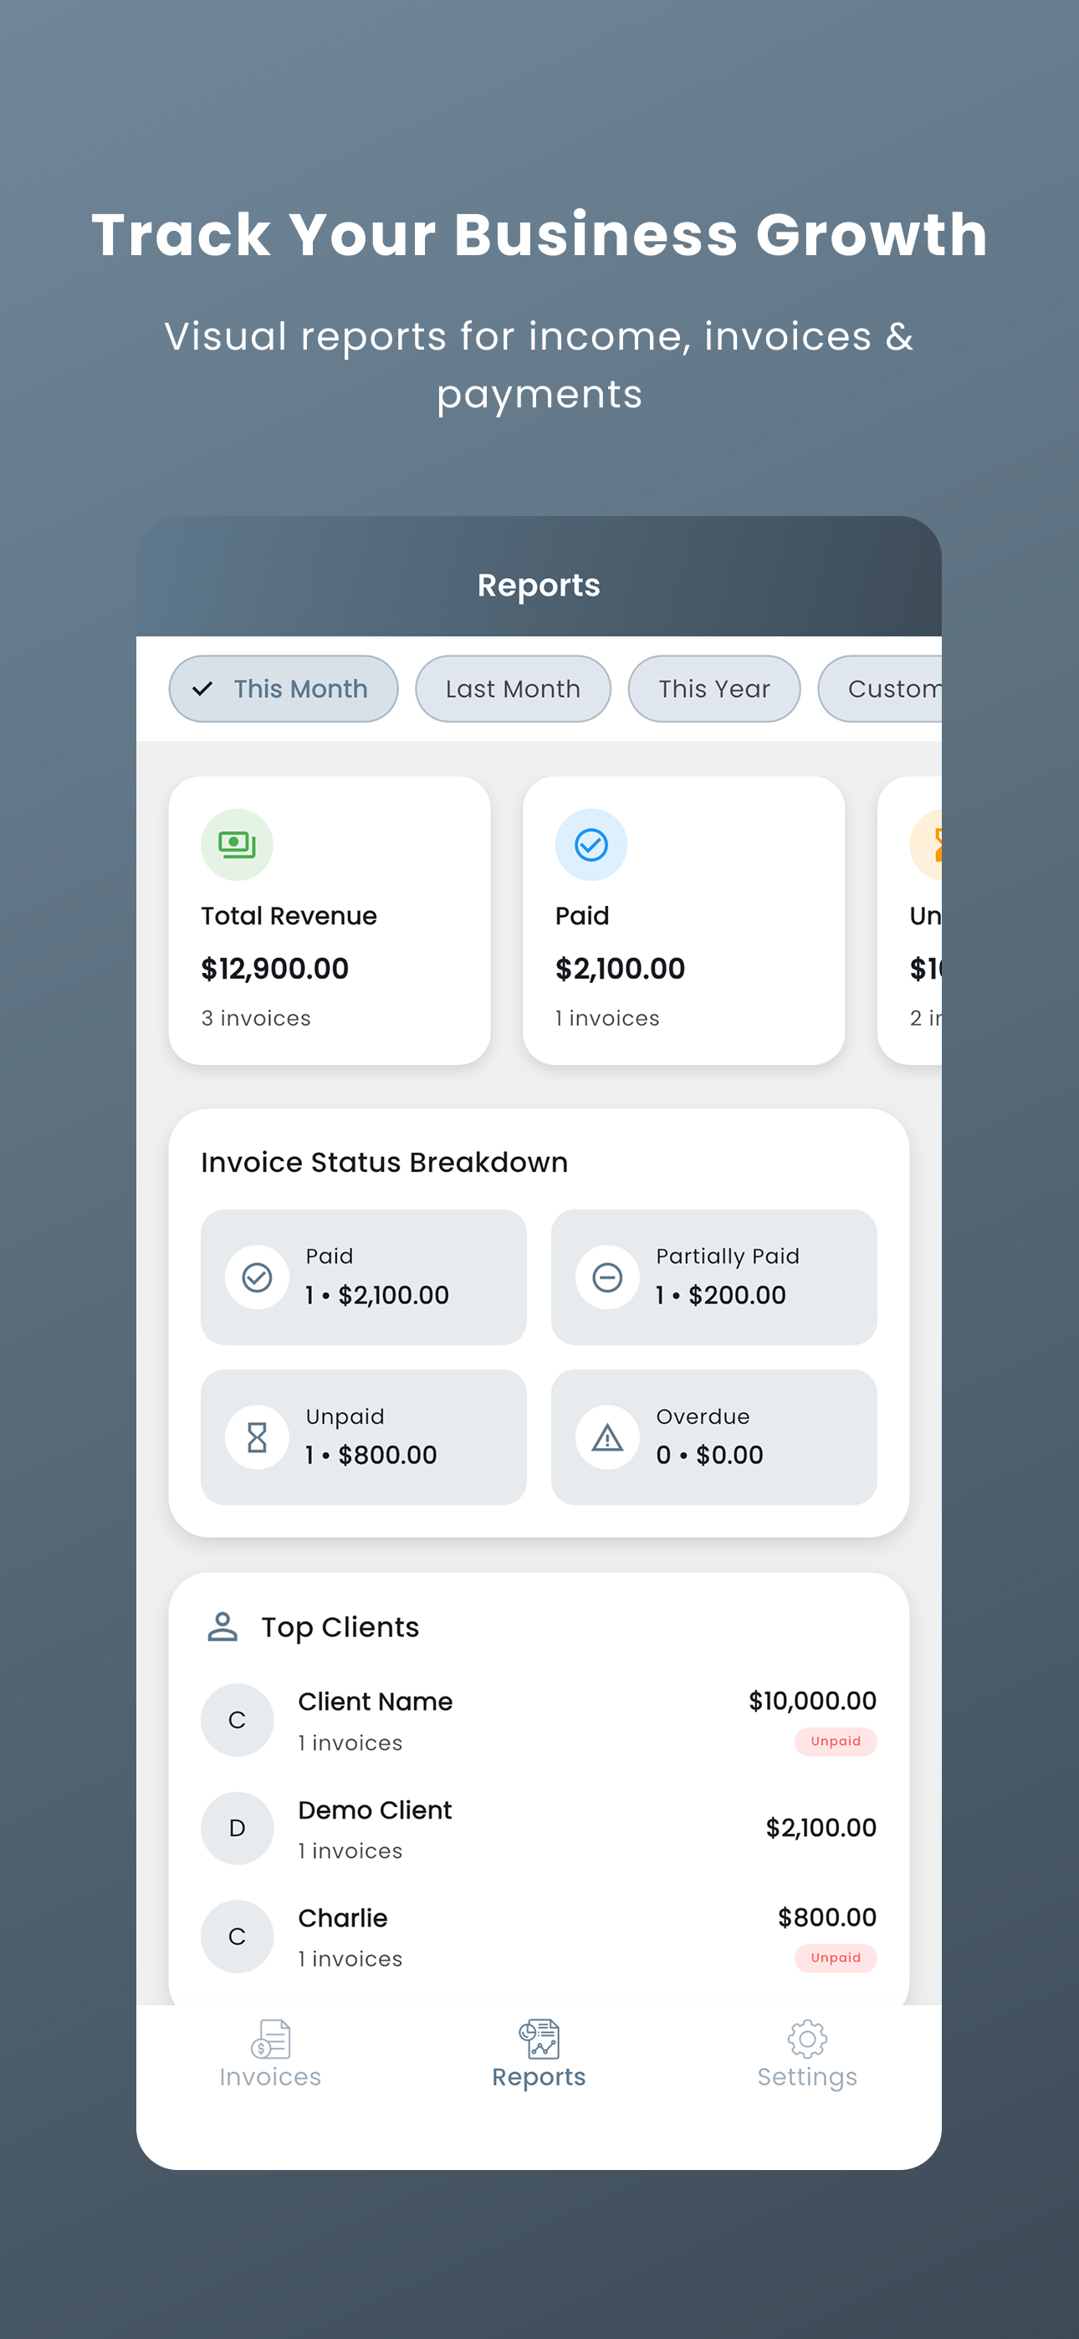Open the Paid status breakdown tile

[363, 1277]
